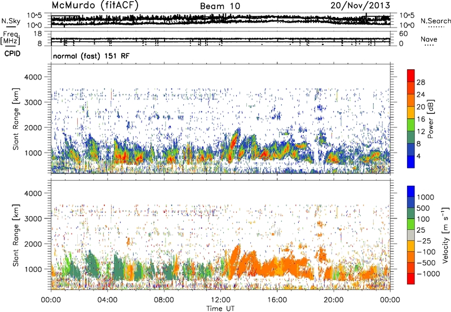Click the '28' label on Power color bar
451x312 pixels.
tap(421, 82)
